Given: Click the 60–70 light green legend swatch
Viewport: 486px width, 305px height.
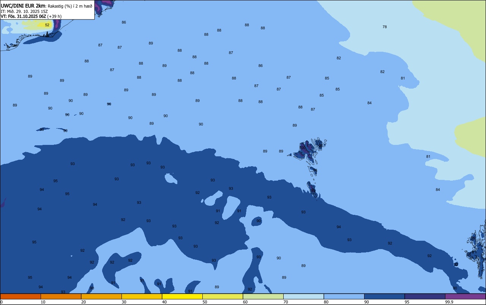Looking at the screenshot, I should coord(263,296).
